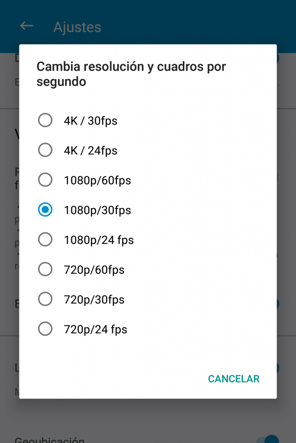
Task: Tap the back arrow next to Ajustes
Action: click(26, 26)
